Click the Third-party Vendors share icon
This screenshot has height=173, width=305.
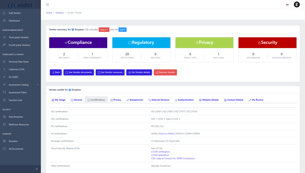(4, 37)
